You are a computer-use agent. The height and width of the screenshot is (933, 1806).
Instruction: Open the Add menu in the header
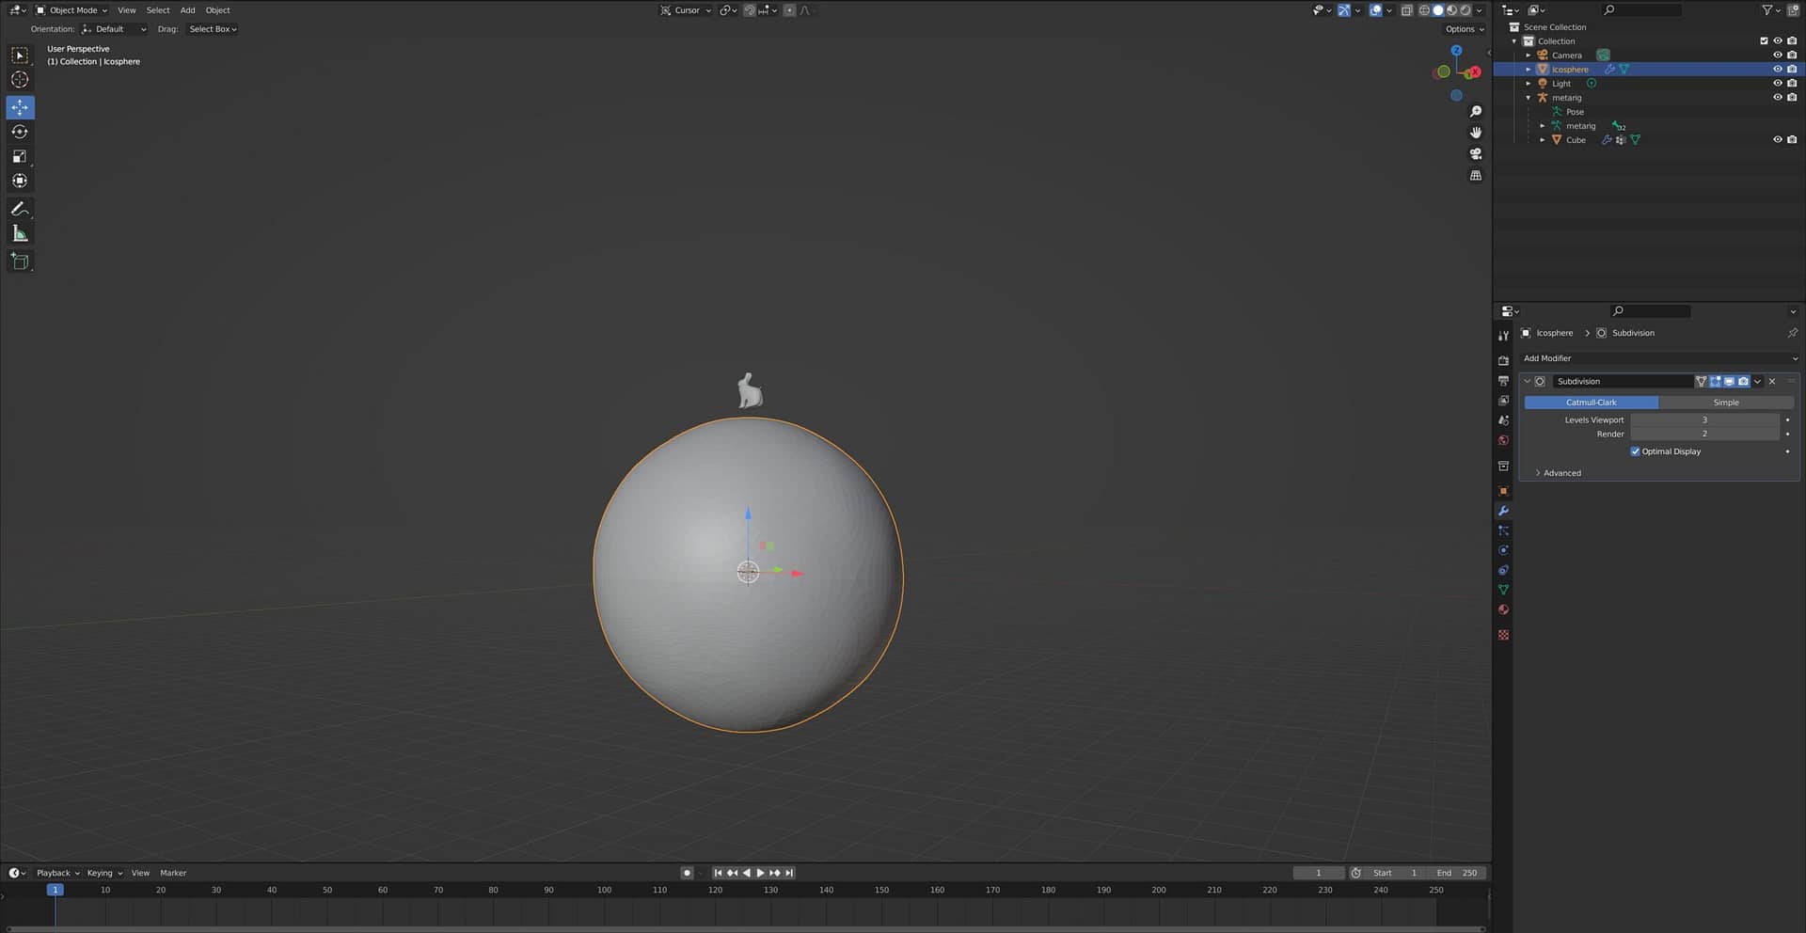pos(187,10)
